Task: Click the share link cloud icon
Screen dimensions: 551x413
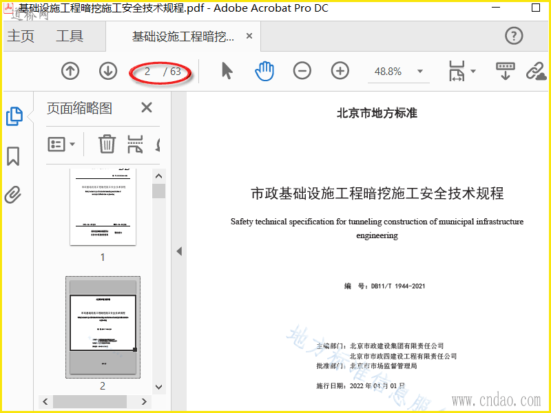Action: (x=537, y=72)
